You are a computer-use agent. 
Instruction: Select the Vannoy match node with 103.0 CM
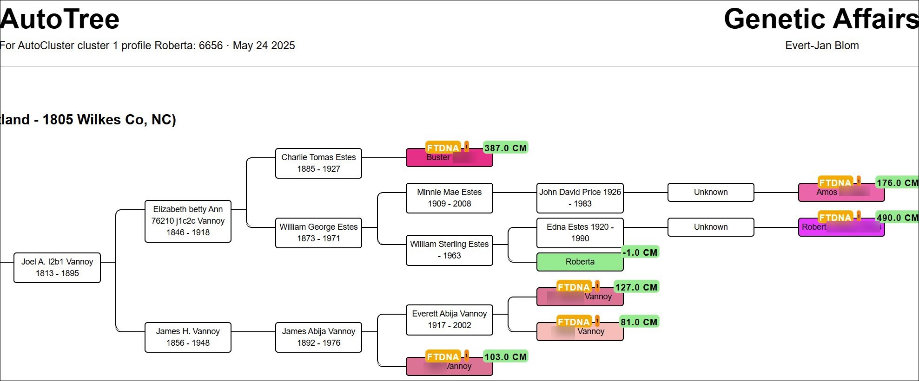point(449,367)
